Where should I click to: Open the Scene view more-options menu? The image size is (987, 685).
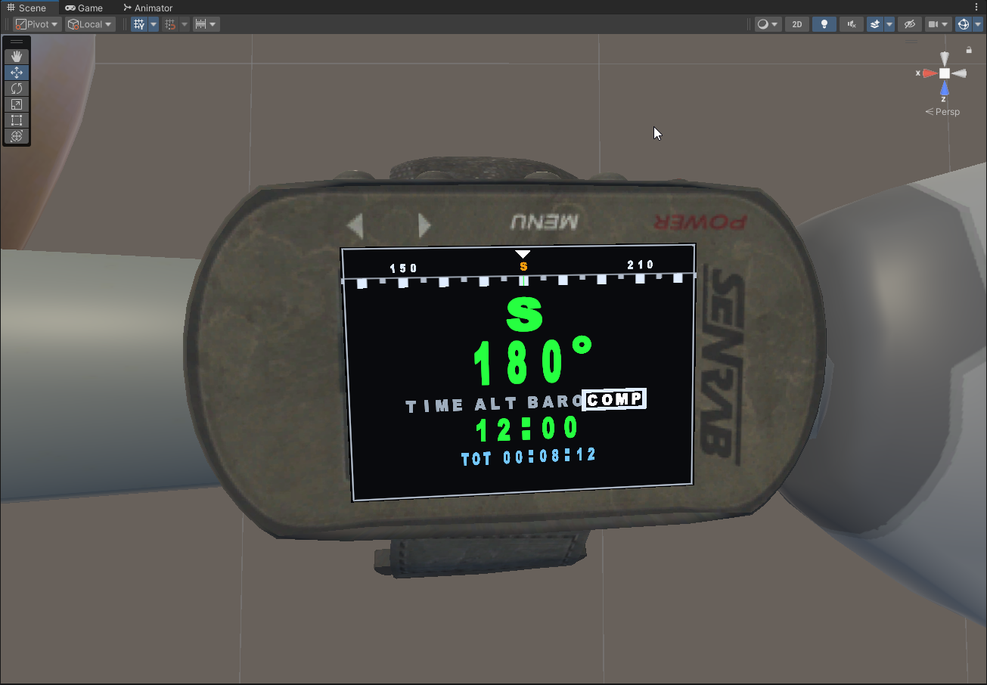click(x=976, y=7)
